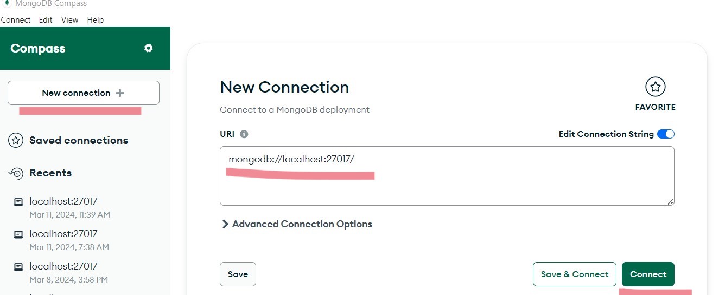Screen dimensions: 719x295
Task: Click the green Connect button
Action: click(x=648, y=274)
